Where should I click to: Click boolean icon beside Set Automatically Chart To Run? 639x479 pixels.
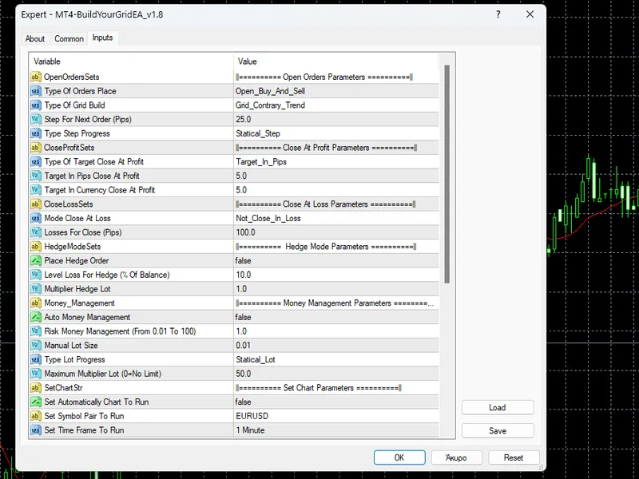(x=36, y=402)
